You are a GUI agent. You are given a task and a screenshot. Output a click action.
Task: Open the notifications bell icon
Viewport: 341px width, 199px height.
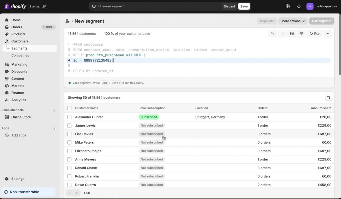tap(299, 6)
